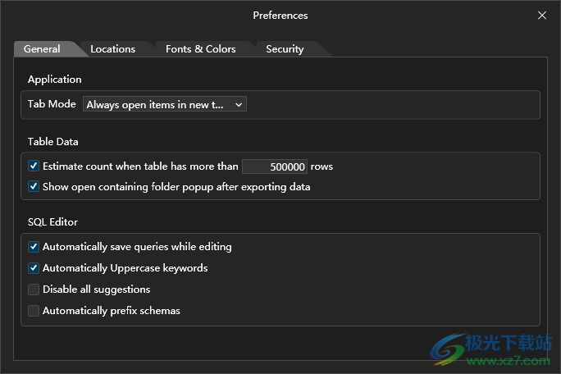Enable Automatically prefix schemas option
The height and width of the screenshot is (374, 561).
coord(34,311)
